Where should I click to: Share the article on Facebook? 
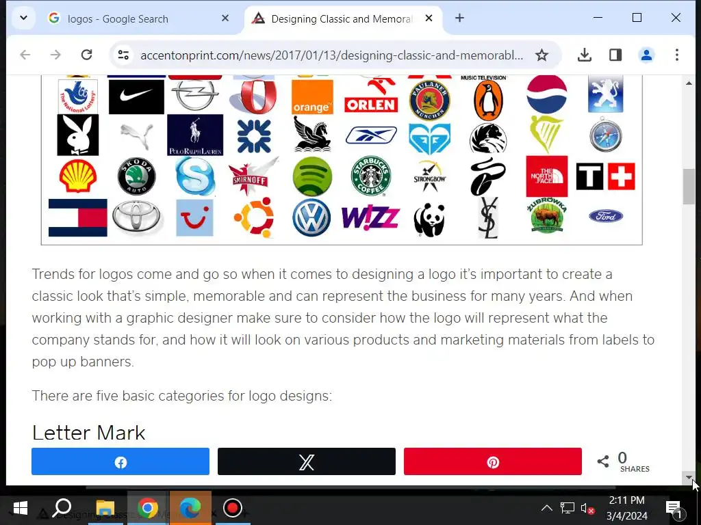tap(120, 461)
